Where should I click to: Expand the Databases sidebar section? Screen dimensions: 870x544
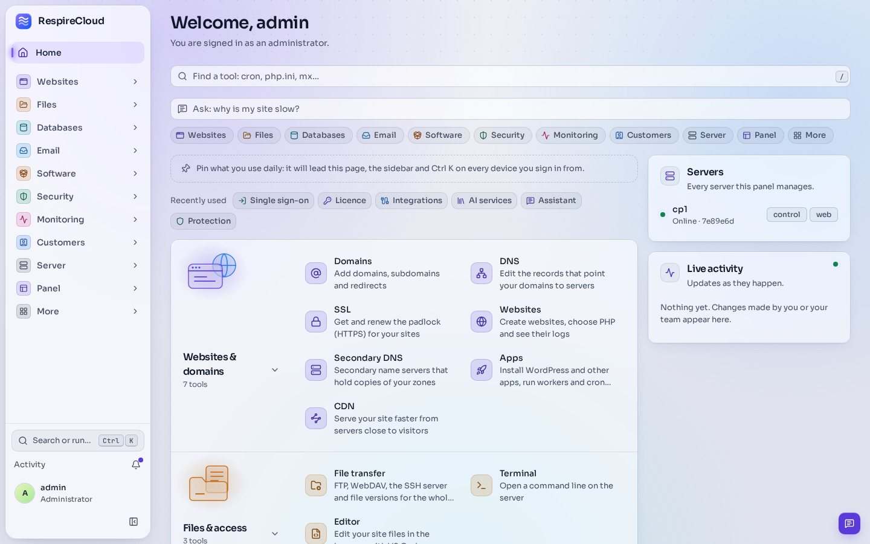coord(78,128)
